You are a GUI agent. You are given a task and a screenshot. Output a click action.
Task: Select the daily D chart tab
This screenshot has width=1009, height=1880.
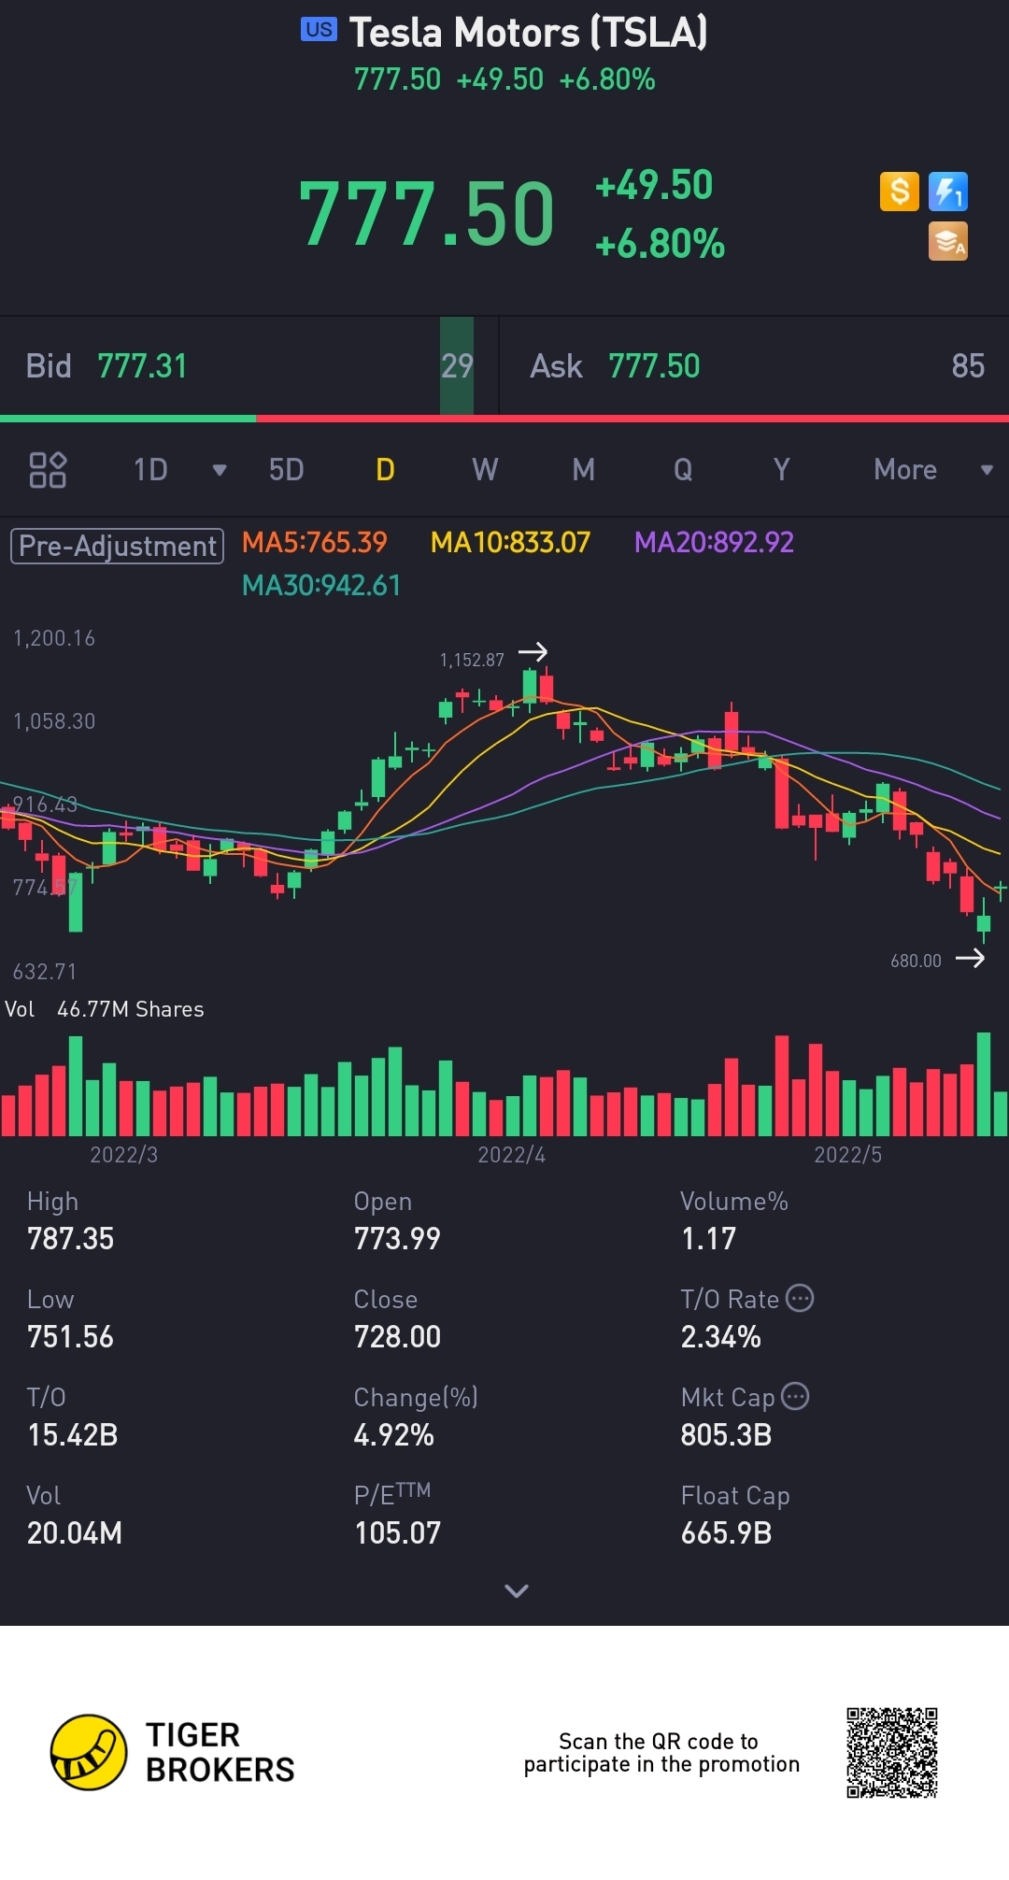(x=385, y=470)
